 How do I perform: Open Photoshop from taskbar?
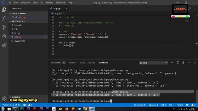tap(47, 109)
